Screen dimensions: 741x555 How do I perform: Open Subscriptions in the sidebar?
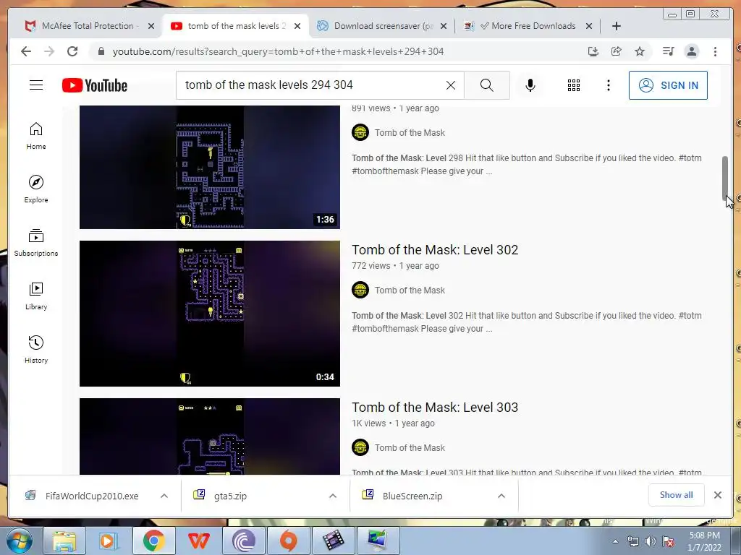36,243
